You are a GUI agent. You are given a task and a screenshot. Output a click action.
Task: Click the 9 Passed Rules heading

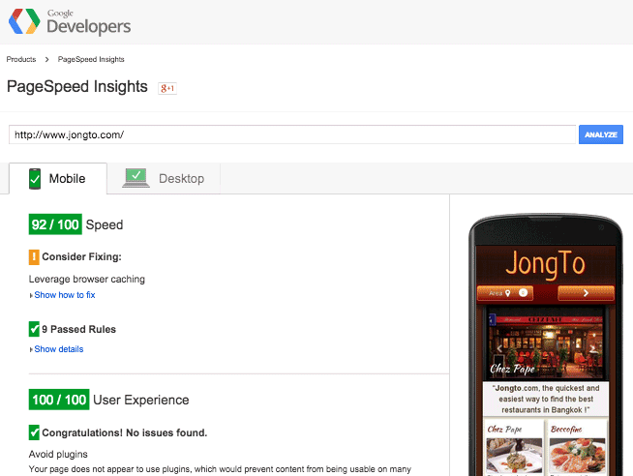click(78, 329)
